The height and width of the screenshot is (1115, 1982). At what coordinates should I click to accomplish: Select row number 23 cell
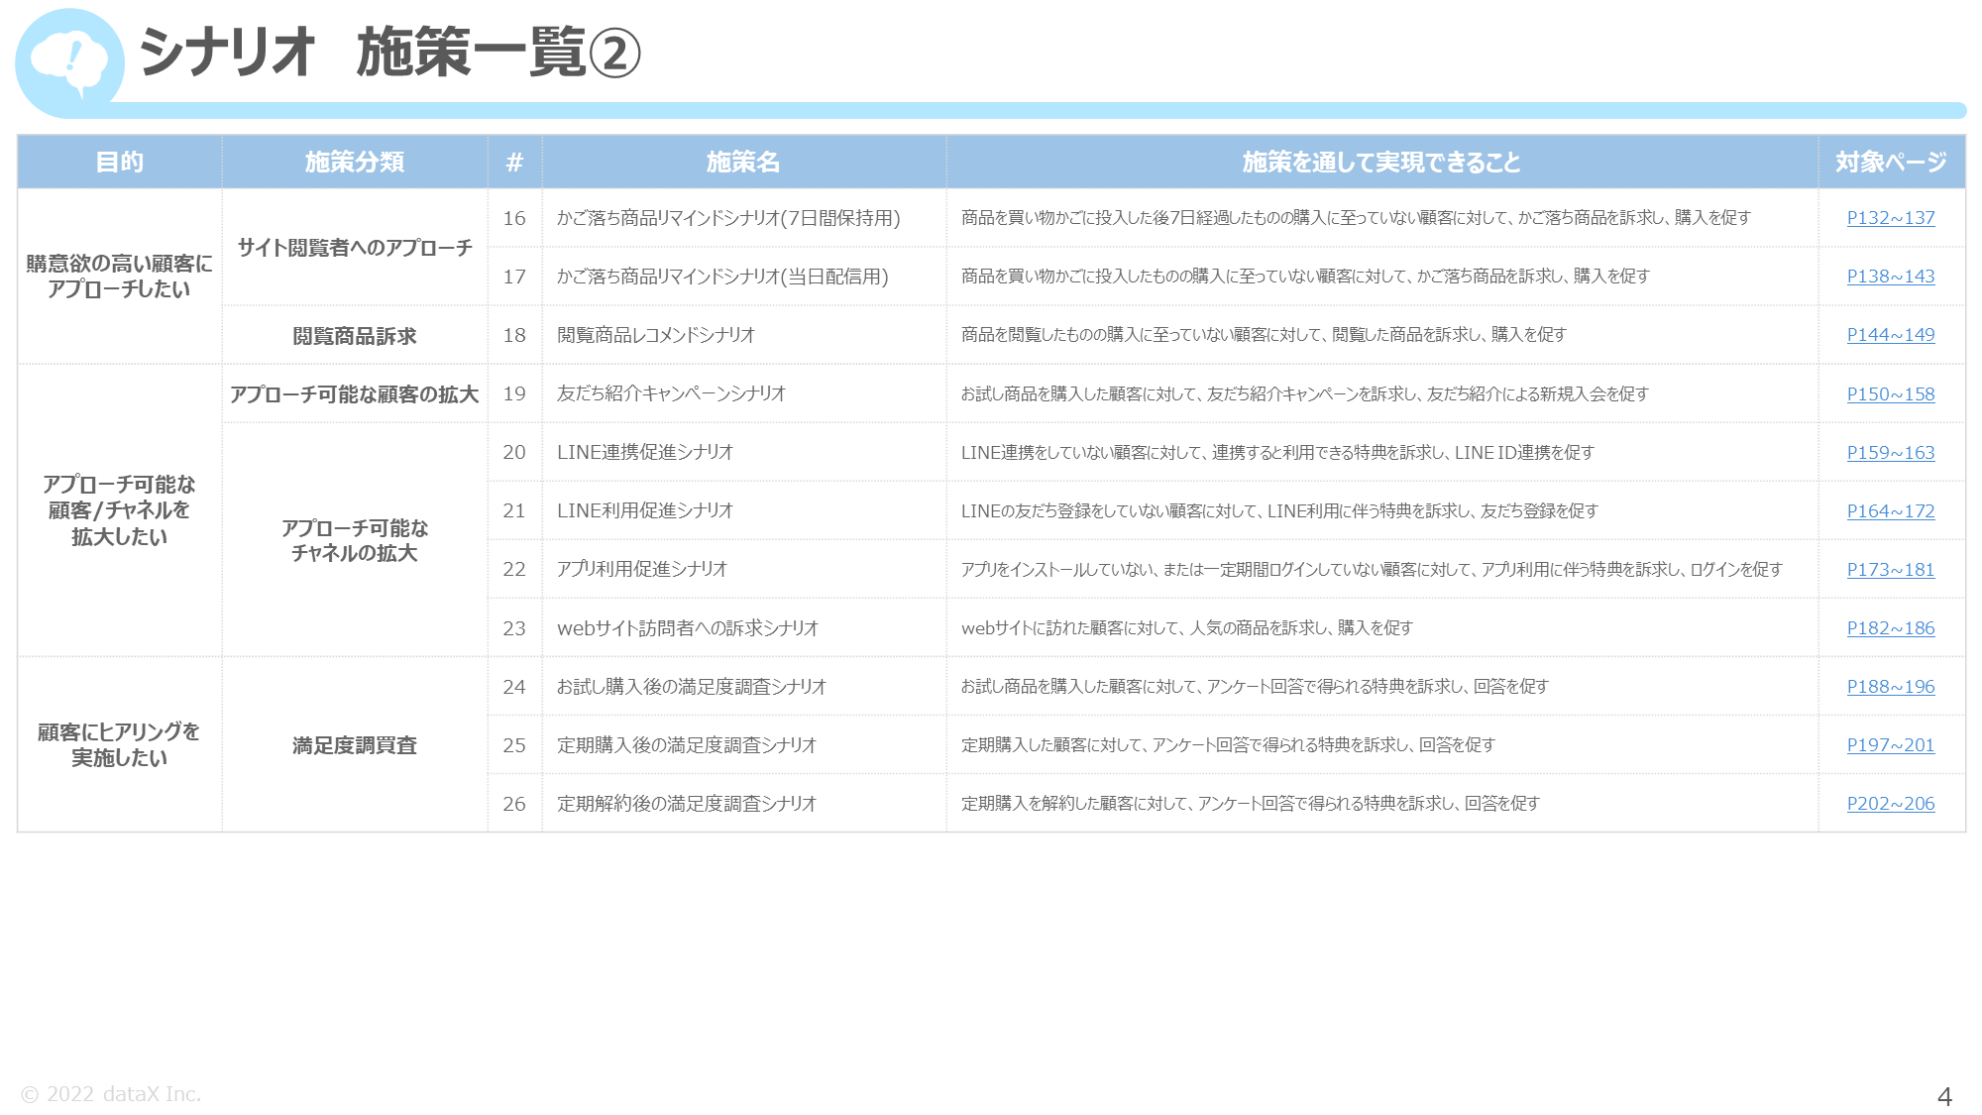point(514,627)
